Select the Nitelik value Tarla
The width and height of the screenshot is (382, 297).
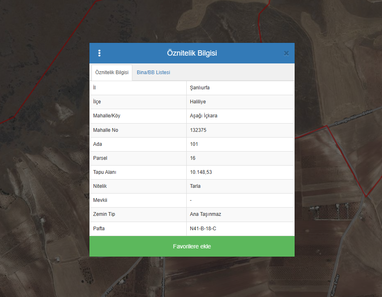coord(195,186)
